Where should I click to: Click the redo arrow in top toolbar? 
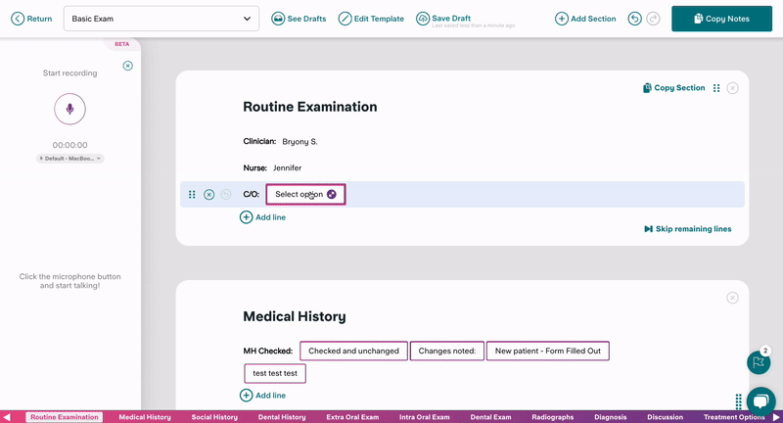[x=653, y=19]
